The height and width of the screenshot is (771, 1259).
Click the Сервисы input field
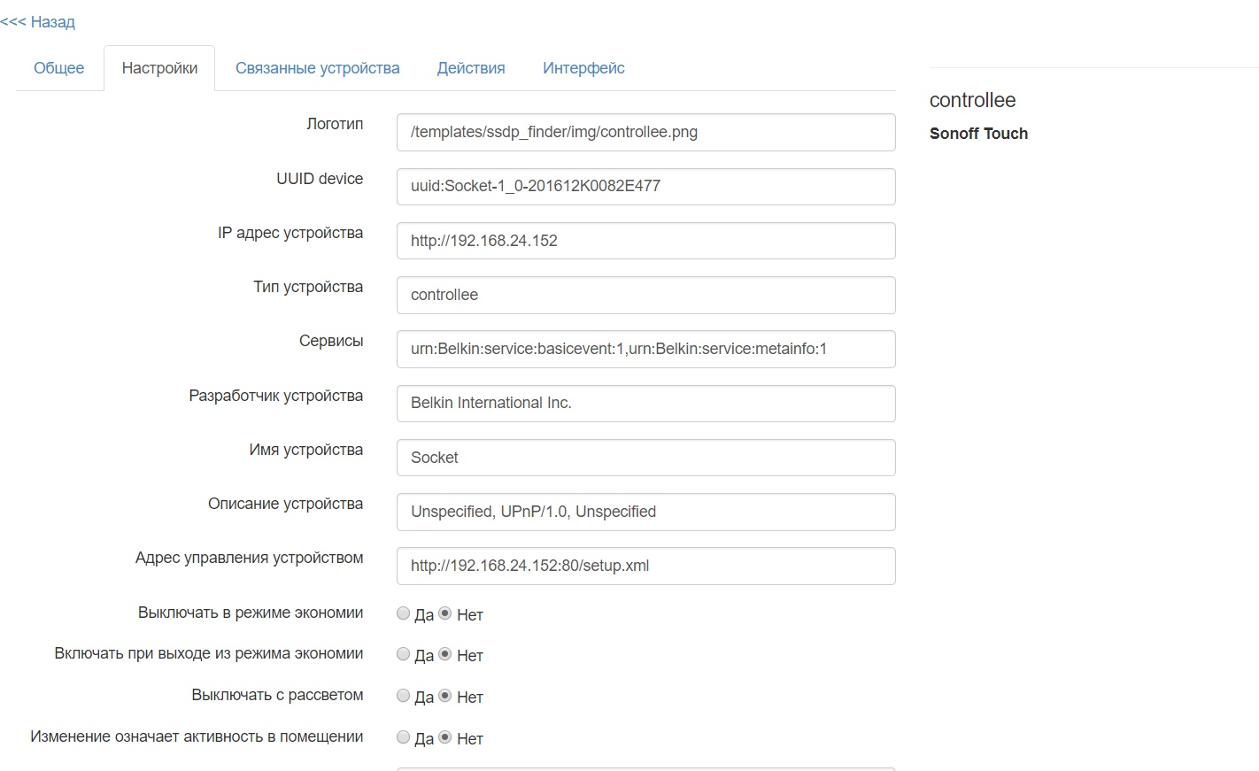pyautogui.click(x=645, y=349)
